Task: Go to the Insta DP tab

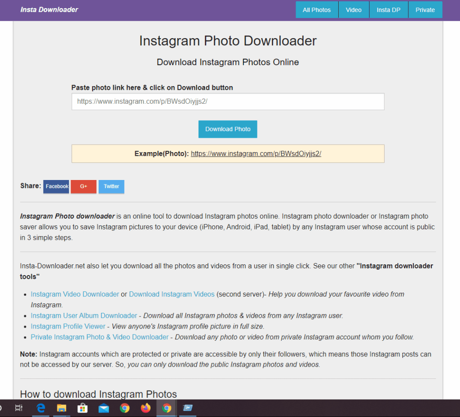Action: tap(389, 10)
